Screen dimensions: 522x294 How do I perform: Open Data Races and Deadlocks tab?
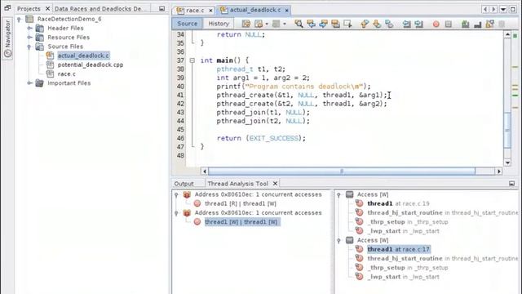tap(98, 9)
